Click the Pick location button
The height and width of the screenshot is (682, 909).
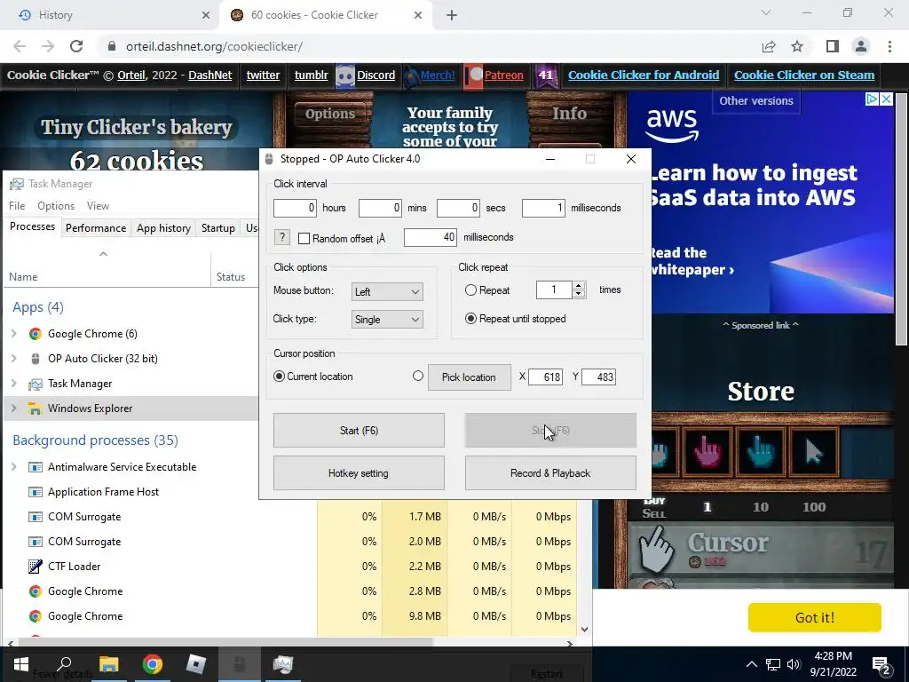pos(469,377)
